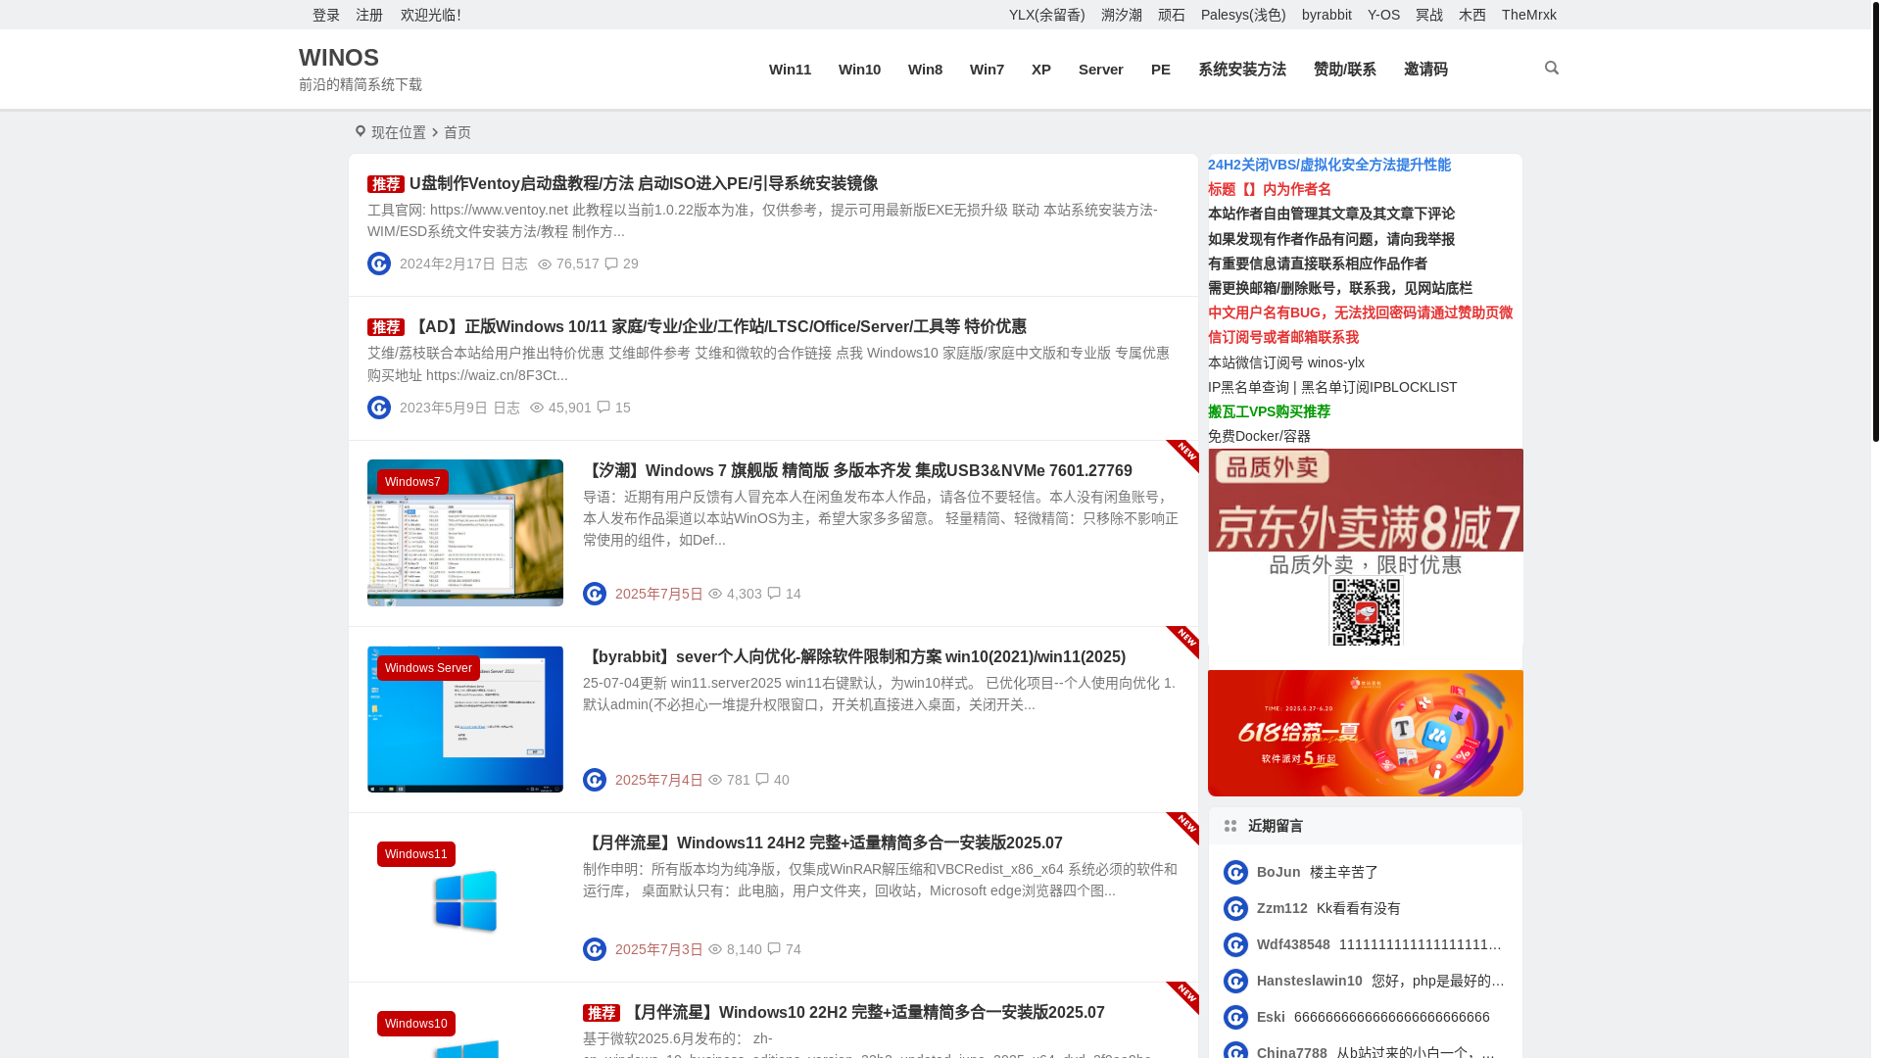Click the 618 software sale banner

tap(1366, 733)
